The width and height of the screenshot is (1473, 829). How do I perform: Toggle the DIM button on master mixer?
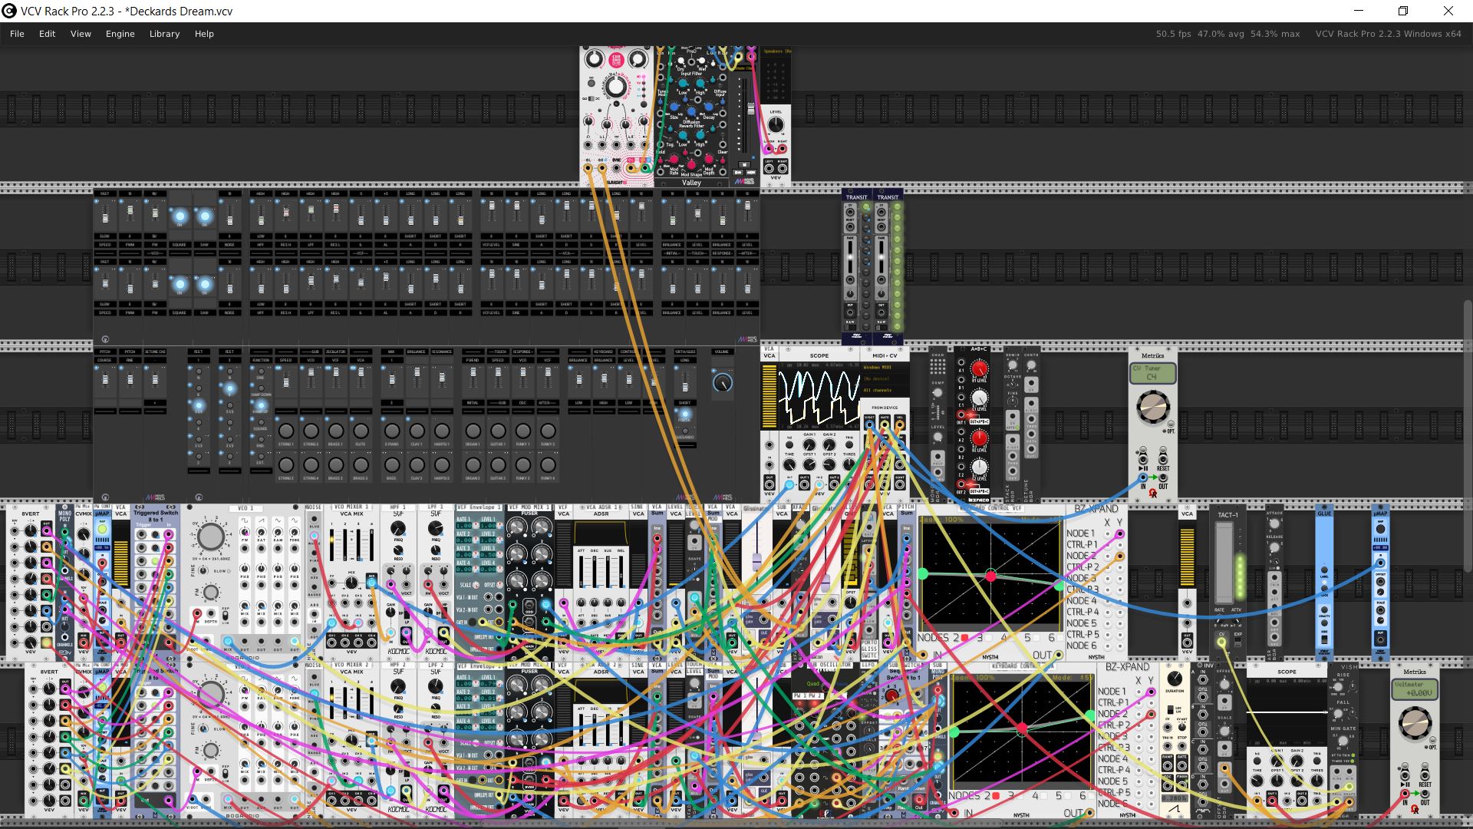pyautogui.click(x=738, y=173)
